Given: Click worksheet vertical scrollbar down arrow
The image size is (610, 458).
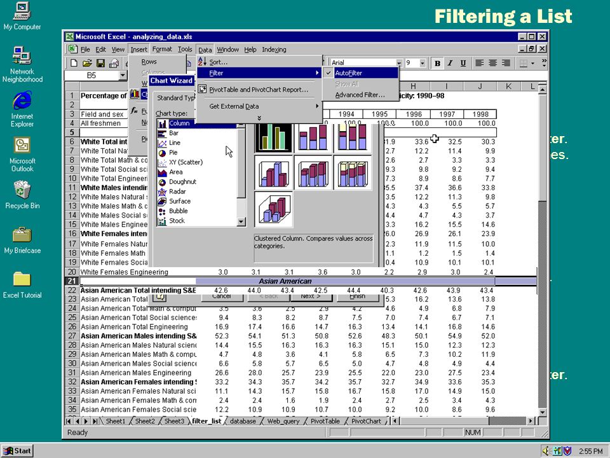Looking at the screenshot, I should pos(542,412).
